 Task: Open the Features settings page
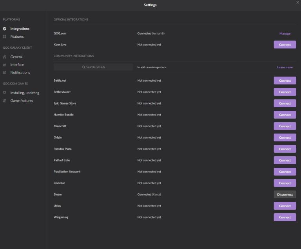pos(17,37)
